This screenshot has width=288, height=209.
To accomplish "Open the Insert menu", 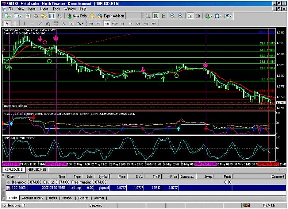I will 32,9.
